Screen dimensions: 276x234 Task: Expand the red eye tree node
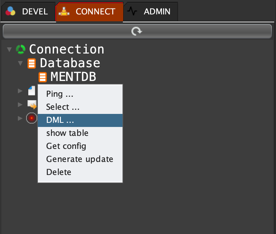point(20,118)
